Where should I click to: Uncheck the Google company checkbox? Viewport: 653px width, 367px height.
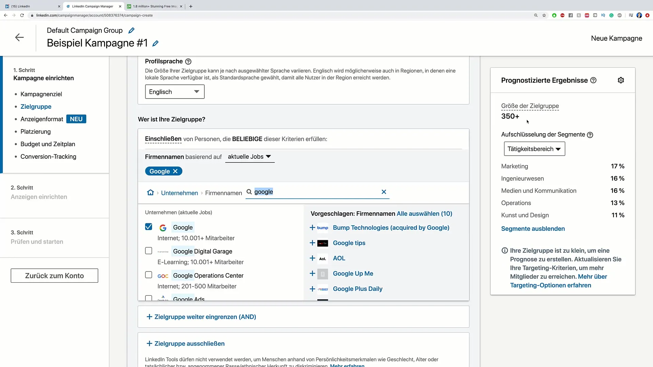click(149, 227)
